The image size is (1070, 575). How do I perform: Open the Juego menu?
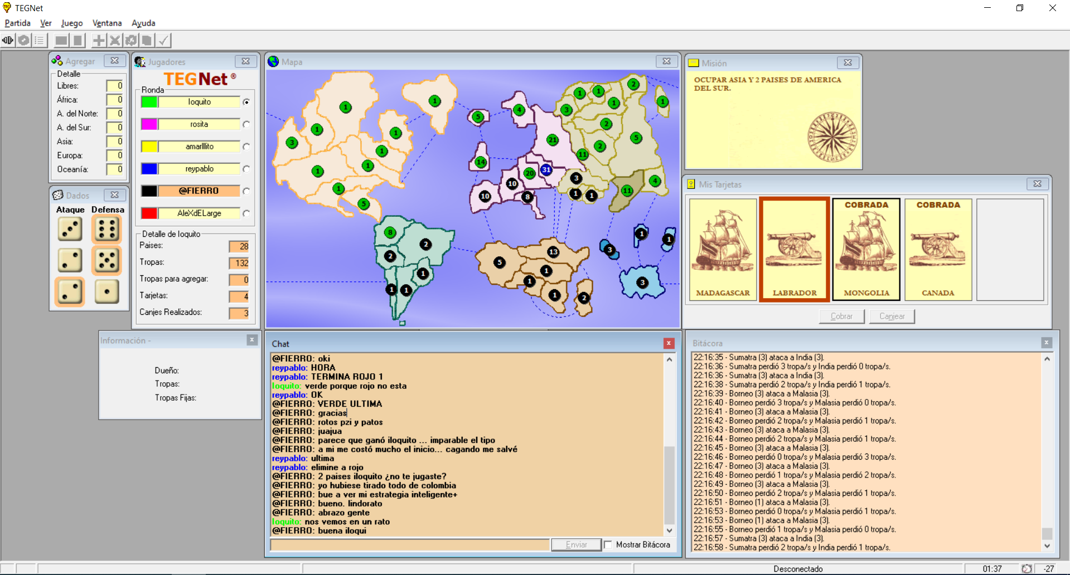(x=72, y=23)
